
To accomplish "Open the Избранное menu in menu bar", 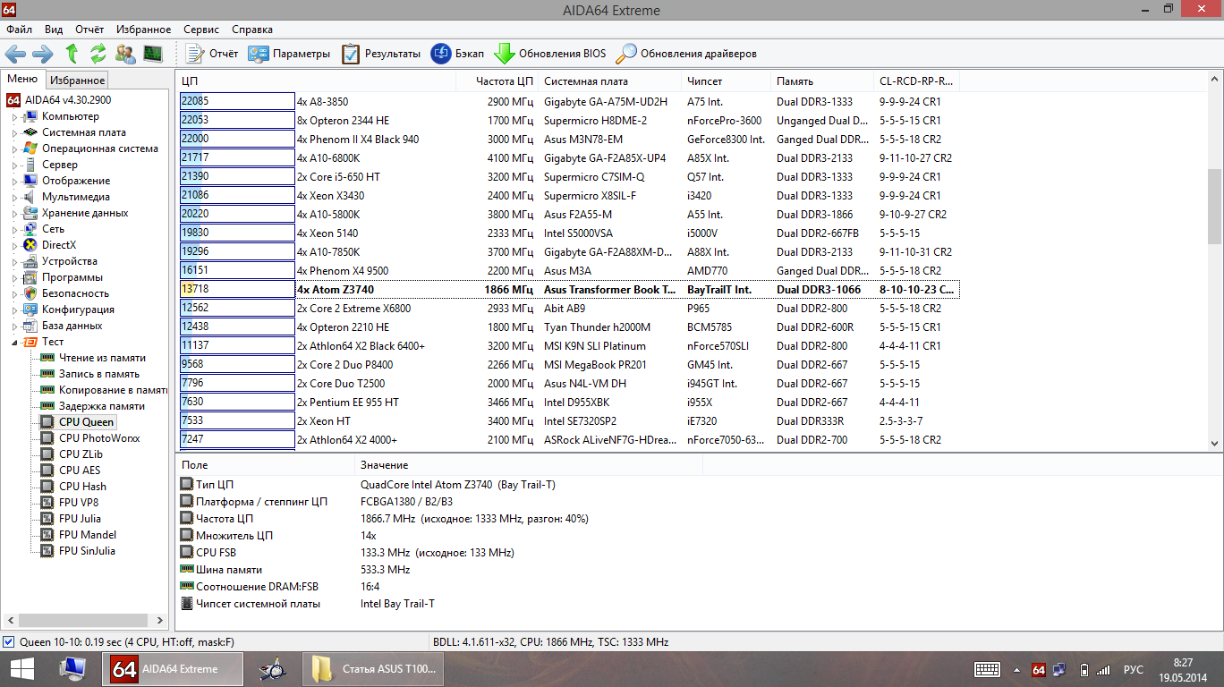I will [142, 30].
